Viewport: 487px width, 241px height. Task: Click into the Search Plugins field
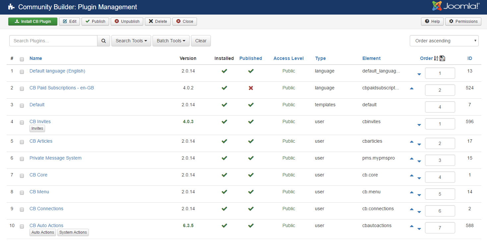point(53,41)
